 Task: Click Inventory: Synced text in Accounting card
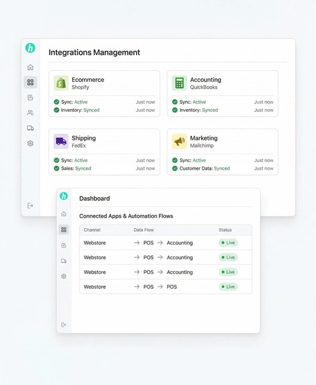199,110
